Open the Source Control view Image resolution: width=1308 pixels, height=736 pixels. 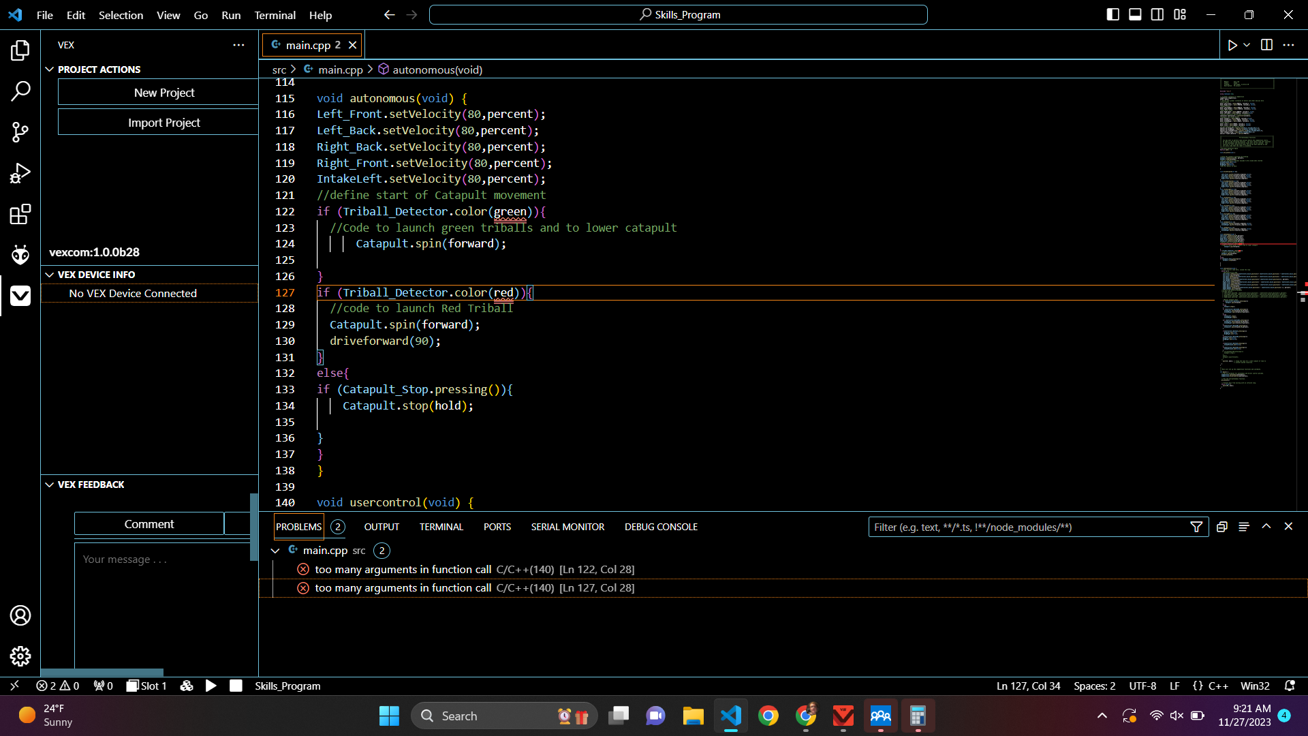pos(20,132)
